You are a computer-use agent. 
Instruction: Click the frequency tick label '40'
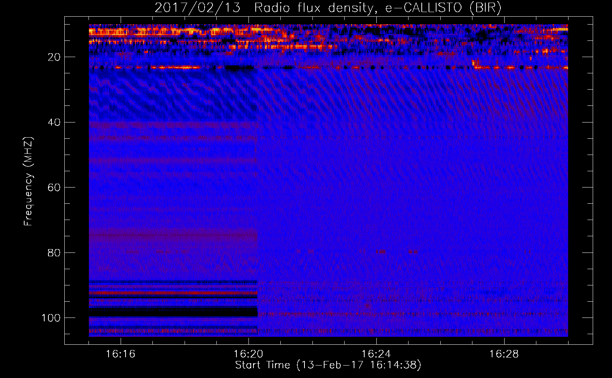54,122
